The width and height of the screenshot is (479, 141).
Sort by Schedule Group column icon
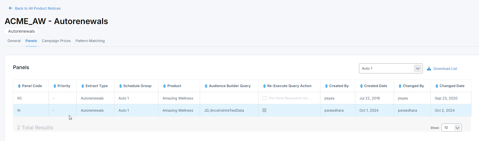120,86
